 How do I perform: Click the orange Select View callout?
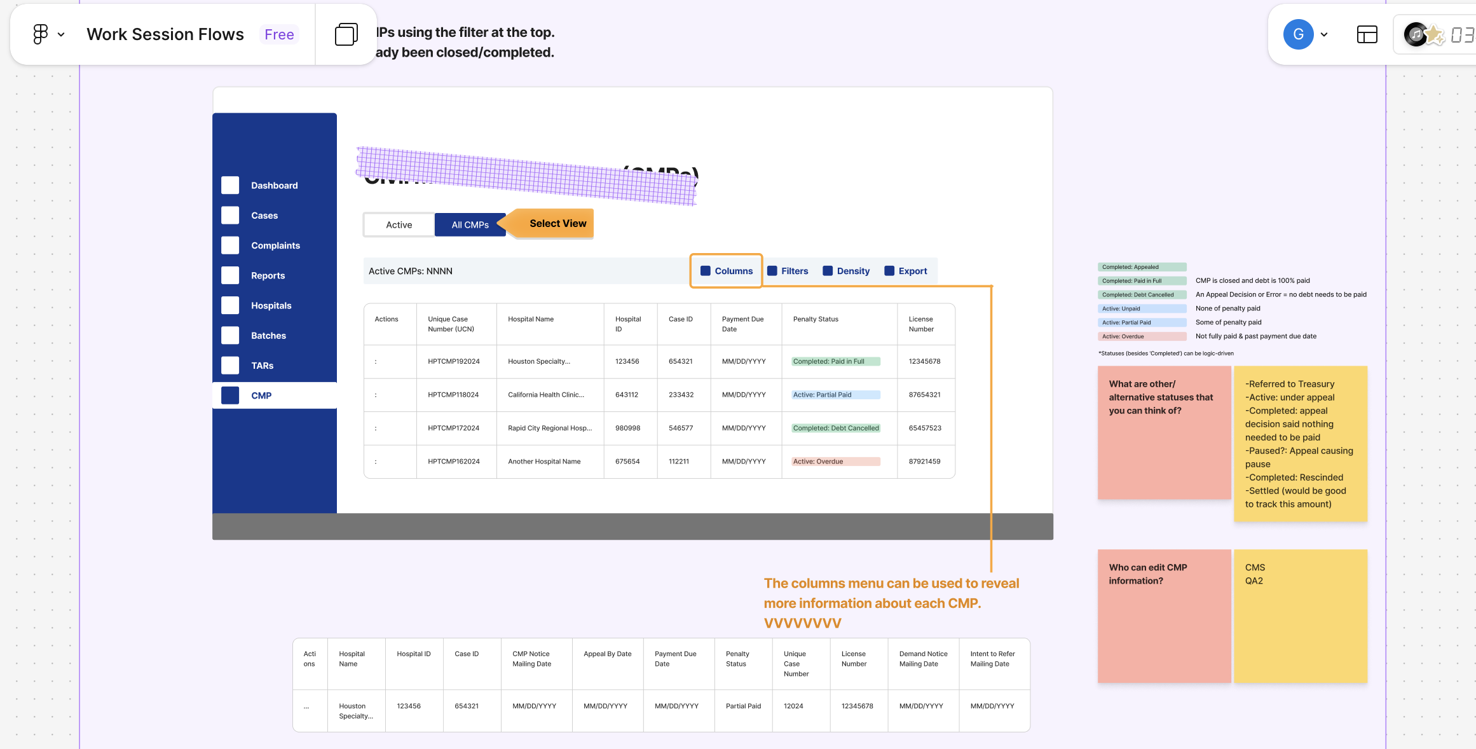click(557, 224)
